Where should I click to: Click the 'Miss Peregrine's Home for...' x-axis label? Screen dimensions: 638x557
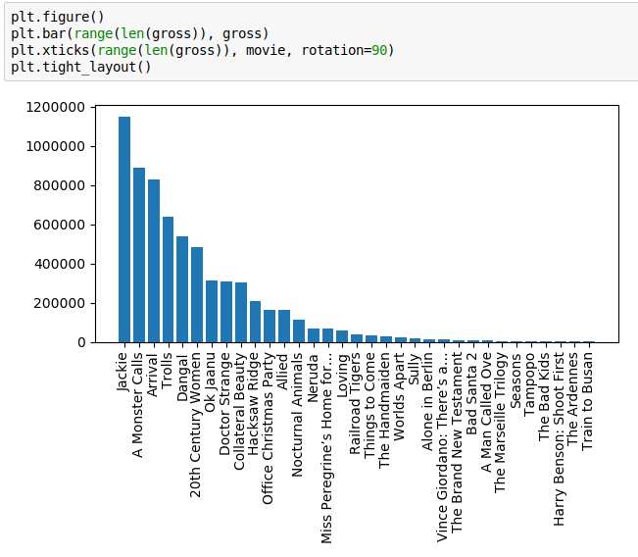tap(326, 448)
